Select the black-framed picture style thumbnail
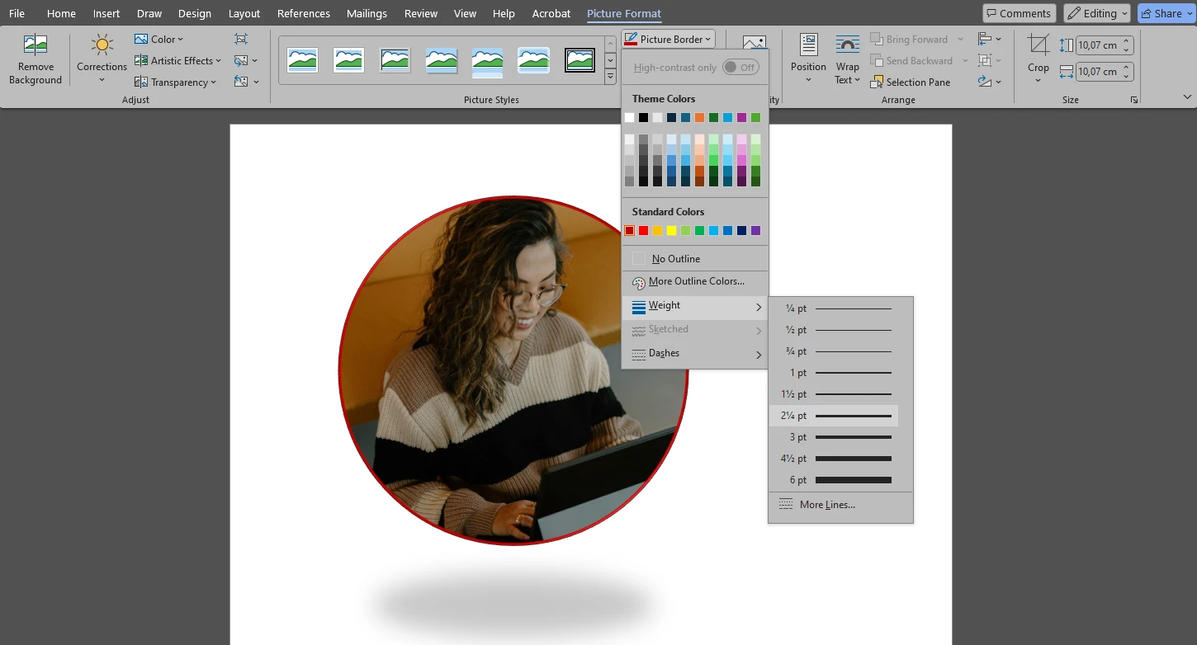 (580, 59)
